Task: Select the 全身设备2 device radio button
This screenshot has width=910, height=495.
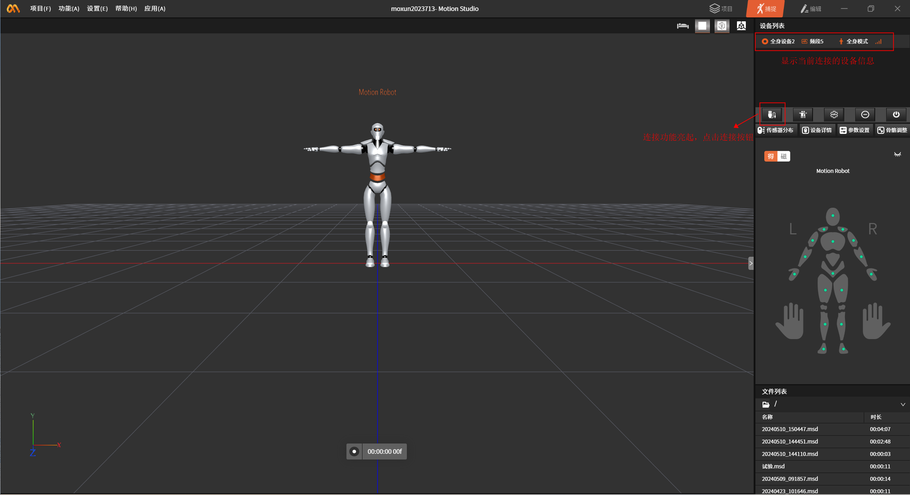Action: [765, 42]
